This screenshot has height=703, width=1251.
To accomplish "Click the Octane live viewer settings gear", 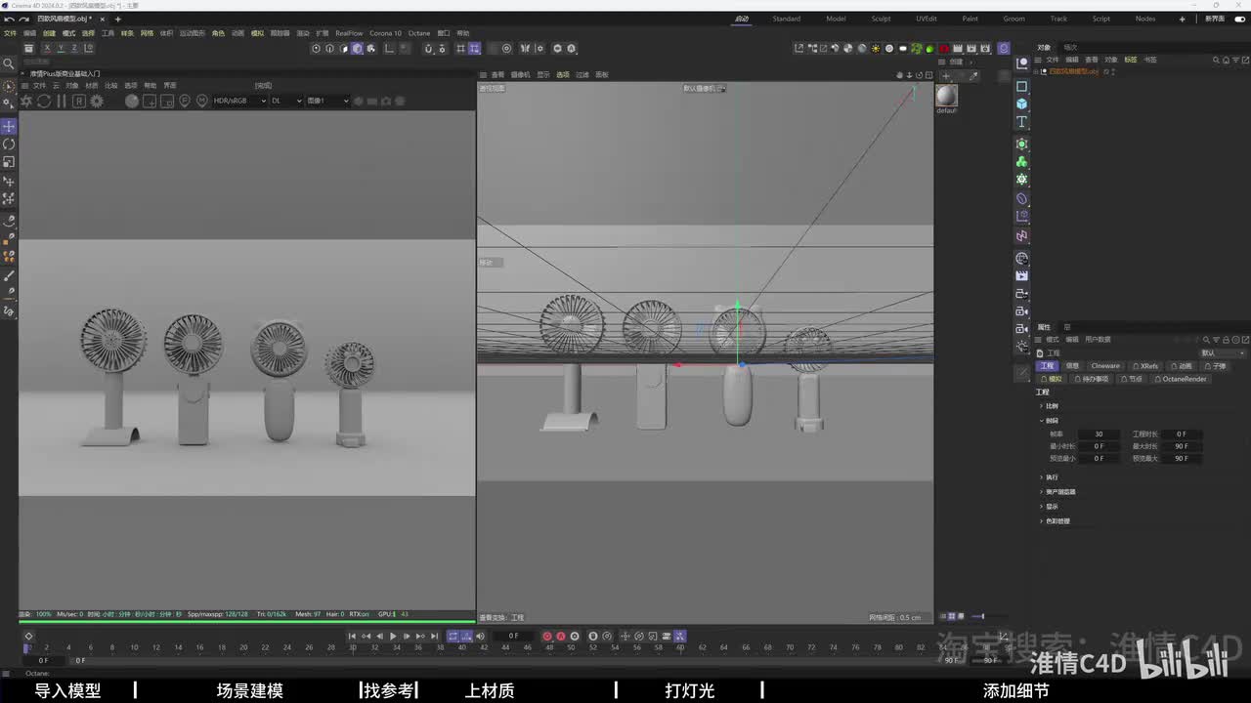I will (97, 101).
